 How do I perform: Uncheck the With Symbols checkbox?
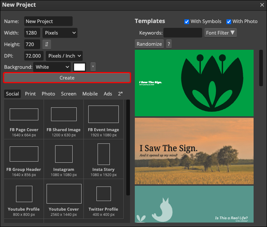tap(187, 22)
